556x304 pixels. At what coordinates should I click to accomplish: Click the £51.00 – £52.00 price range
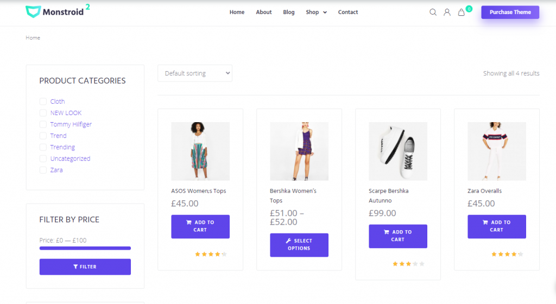[x=287, y=218]
